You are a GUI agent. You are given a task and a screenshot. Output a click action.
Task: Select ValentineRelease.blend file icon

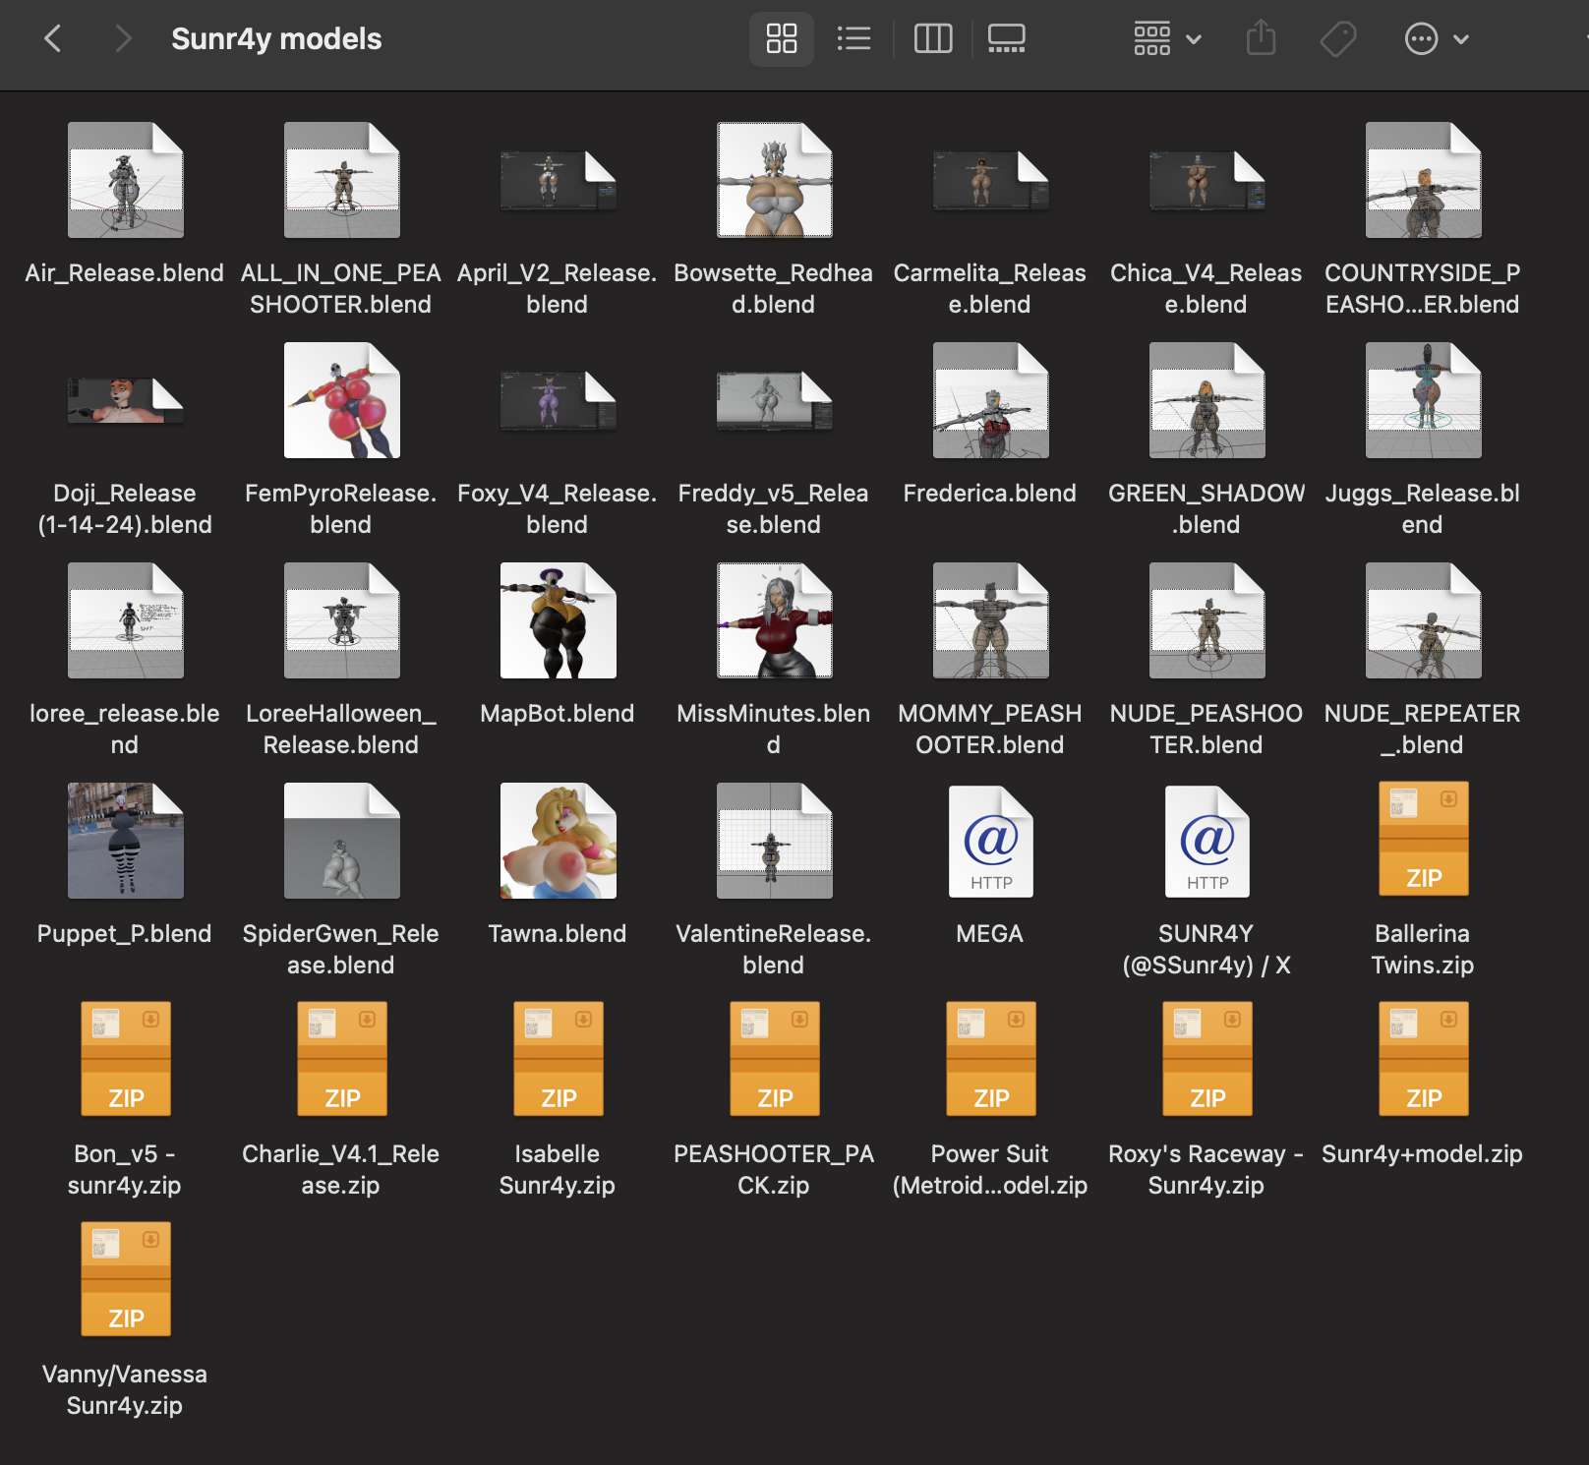pyautogui.click(x=775, y=841)
